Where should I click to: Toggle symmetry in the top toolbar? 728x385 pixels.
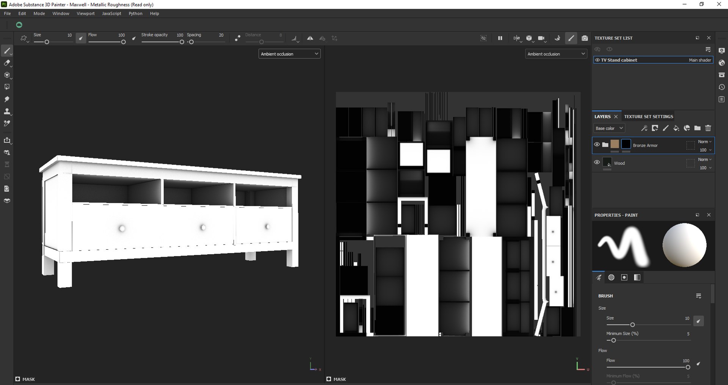[x=310, y=38]
